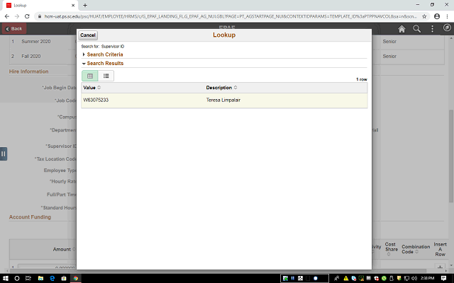Open the Action Center notifications
The image size is (454, 283).
click(443, 278)
